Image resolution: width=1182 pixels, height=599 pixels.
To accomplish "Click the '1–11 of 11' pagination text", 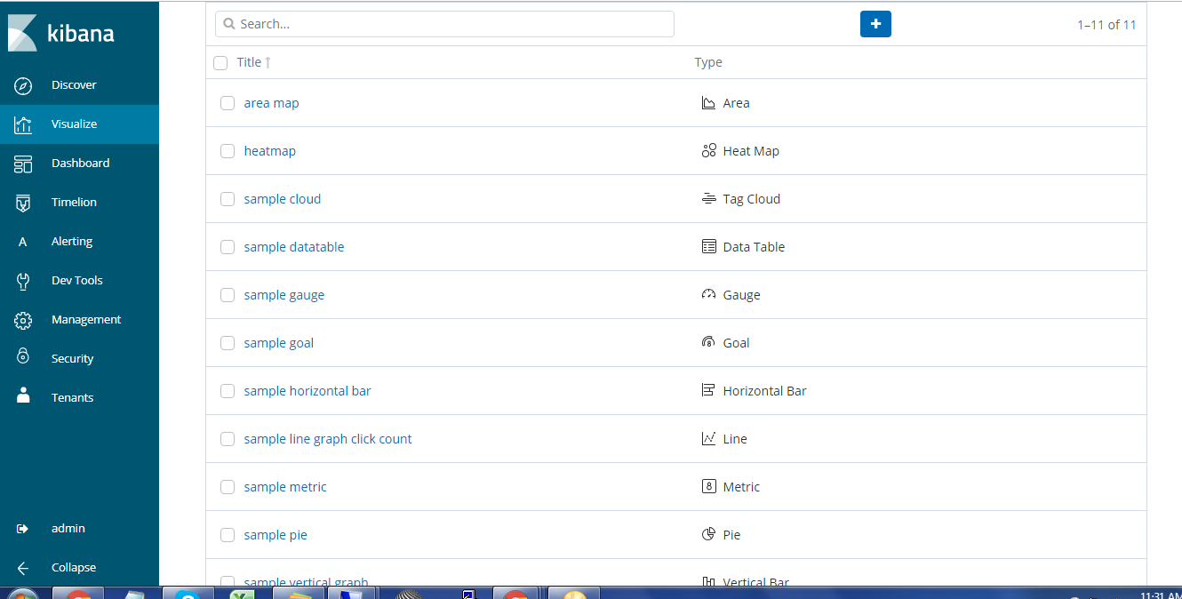I will point(1106,25).
